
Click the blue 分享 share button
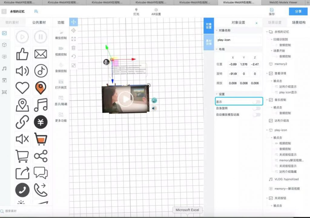click(298, 12)
